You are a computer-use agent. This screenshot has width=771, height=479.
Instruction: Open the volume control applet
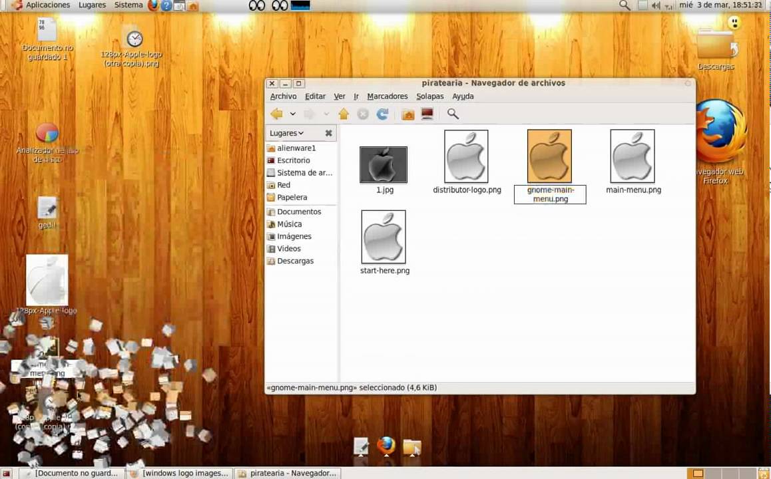(656, 6)
